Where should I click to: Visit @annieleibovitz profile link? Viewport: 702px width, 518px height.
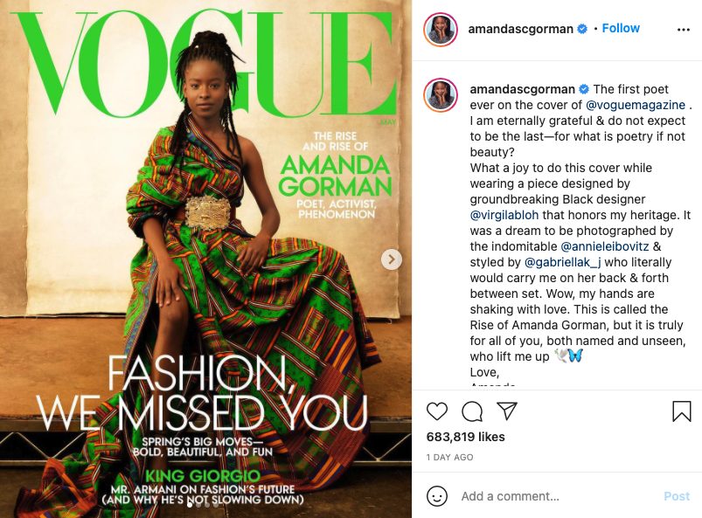point(604,246)
